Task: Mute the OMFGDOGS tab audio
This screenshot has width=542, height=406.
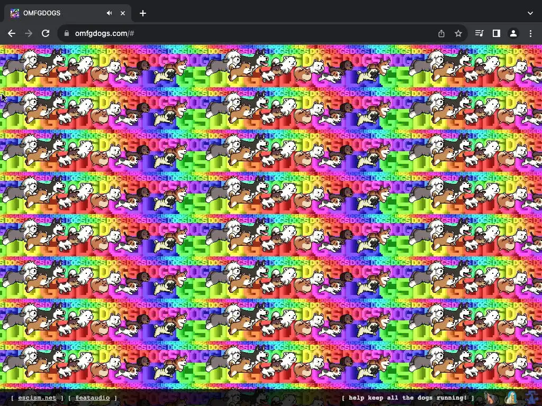Action: (x=109, y=13)
